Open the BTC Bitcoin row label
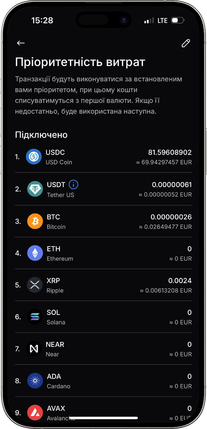The height and width of the screenshot is (429, 207). [56, 221]
